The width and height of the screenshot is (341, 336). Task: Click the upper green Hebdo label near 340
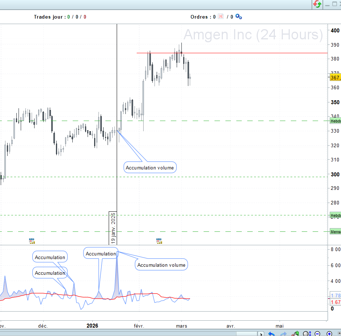click(x=335, y=121)
